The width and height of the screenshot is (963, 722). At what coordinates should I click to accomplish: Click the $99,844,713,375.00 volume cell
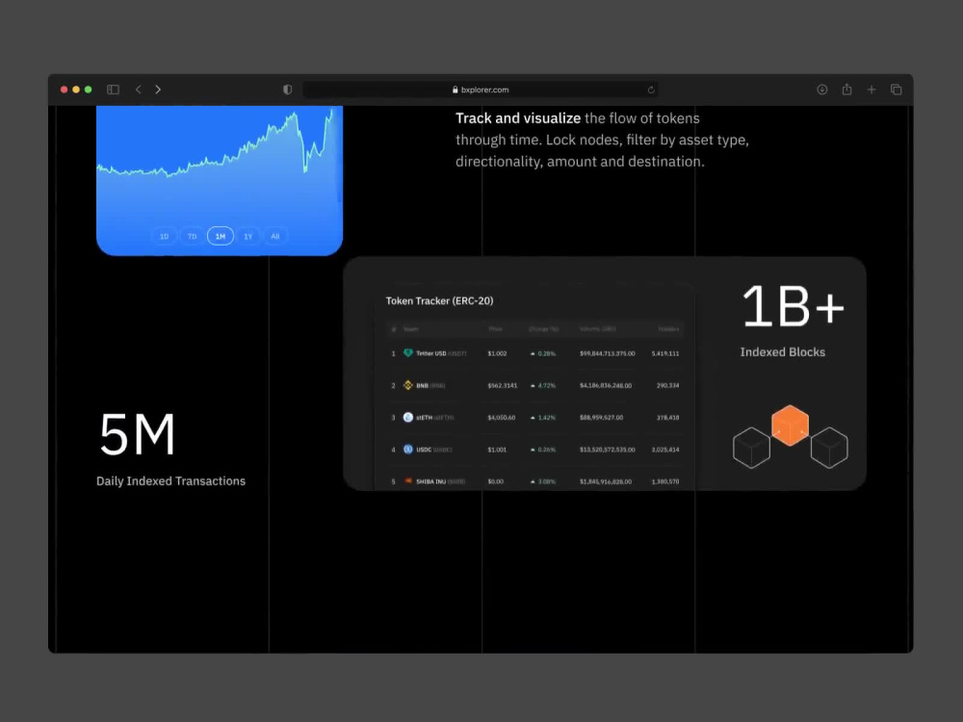tap(608, 353)
